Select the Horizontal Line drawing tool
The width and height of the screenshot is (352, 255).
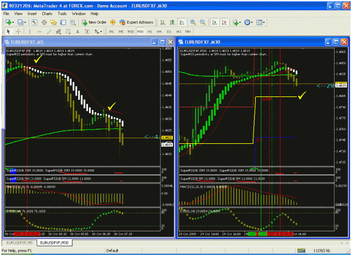click(x=39, y=32)
